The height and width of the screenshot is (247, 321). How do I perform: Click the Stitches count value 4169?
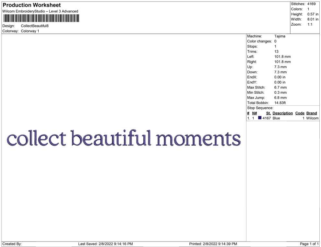(x=311, y=4)
